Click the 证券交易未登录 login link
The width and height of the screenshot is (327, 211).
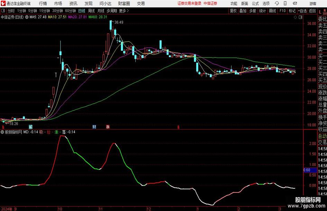189,3
